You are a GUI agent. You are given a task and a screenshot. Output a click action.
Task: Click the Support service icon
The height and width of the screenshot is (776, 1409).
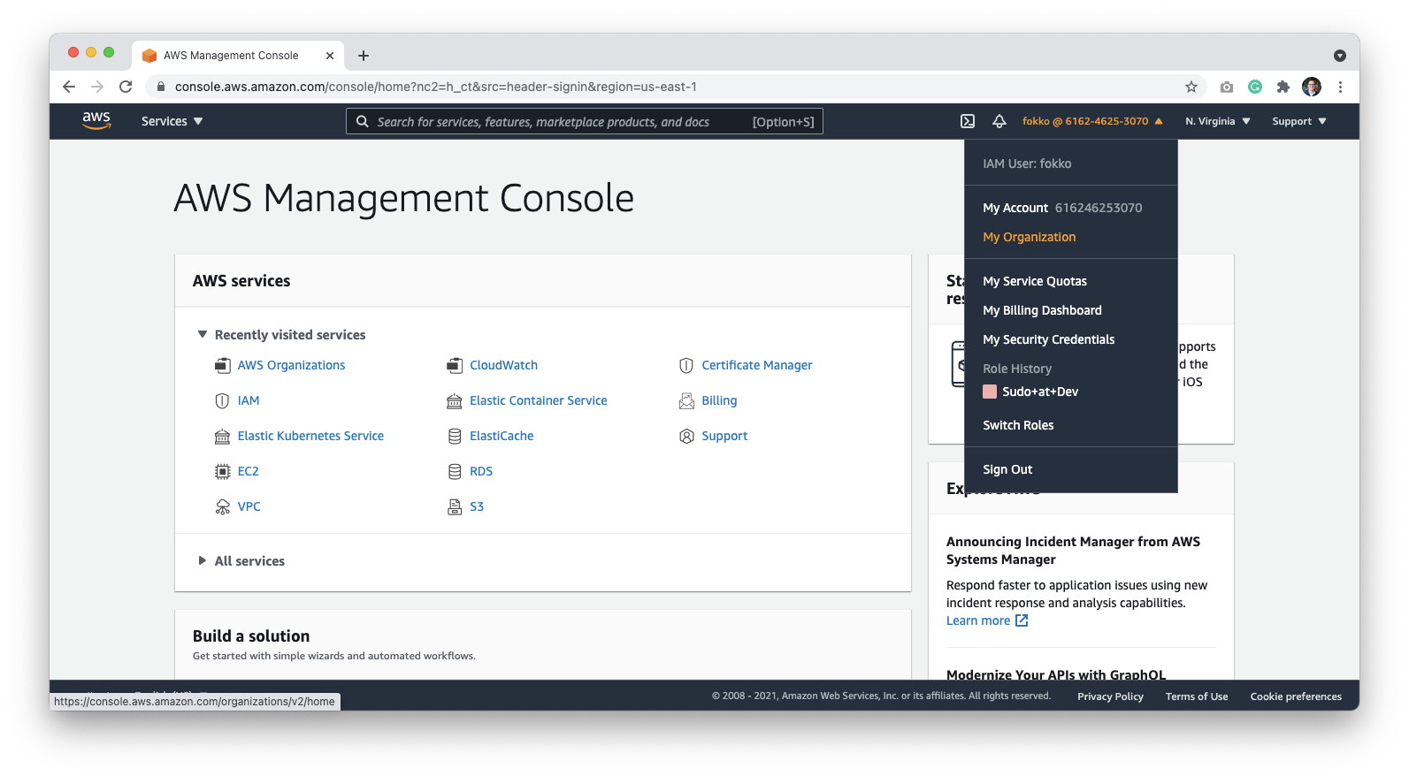click(x=686, y=436)
